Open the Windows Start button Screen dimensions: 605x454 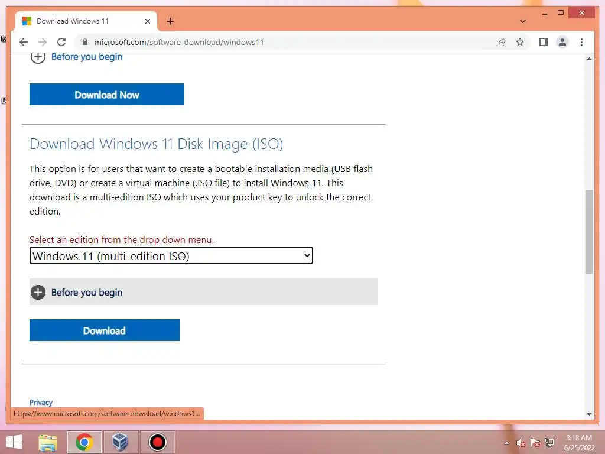[14, 442]
